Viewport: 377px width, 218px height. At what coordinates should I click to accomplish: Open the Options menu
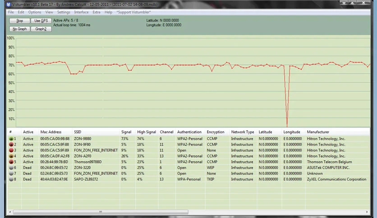click(x=35, y=12)
